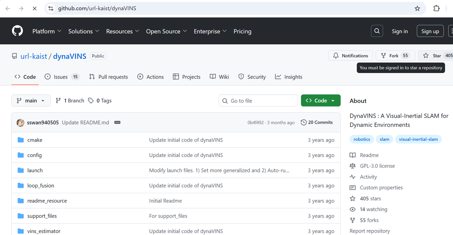Click the visual-inertial-slam topic tag
This screenshot has width=453, height=235.
tap(418, 139)
